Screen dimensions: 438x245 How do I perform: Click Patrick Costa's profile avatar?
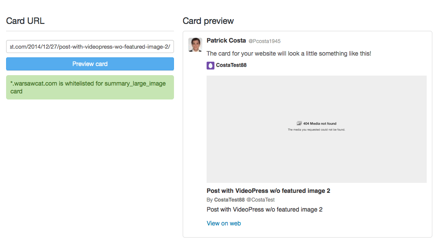(x=195, y=45)
